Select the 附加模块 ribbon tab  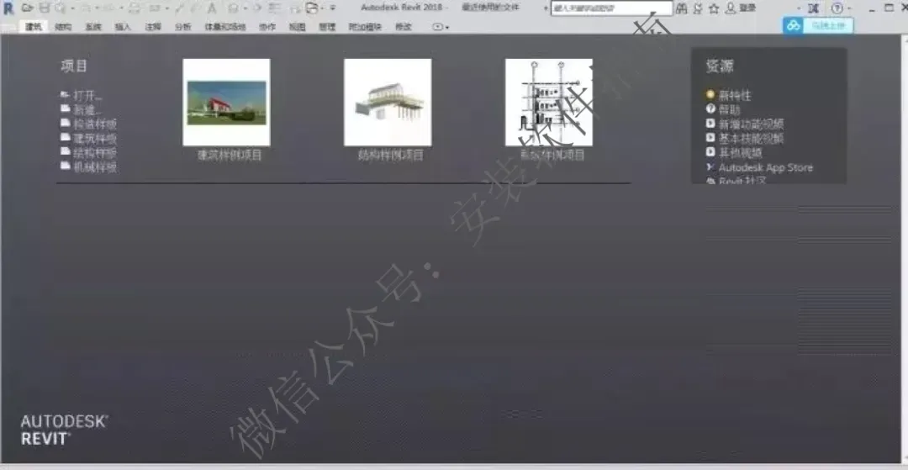point(365,27)
